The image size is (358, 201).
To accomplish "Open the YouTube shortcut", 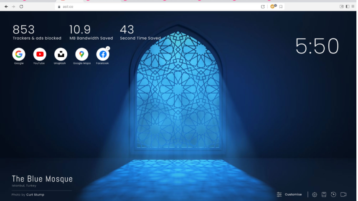I will click(40, 54).
